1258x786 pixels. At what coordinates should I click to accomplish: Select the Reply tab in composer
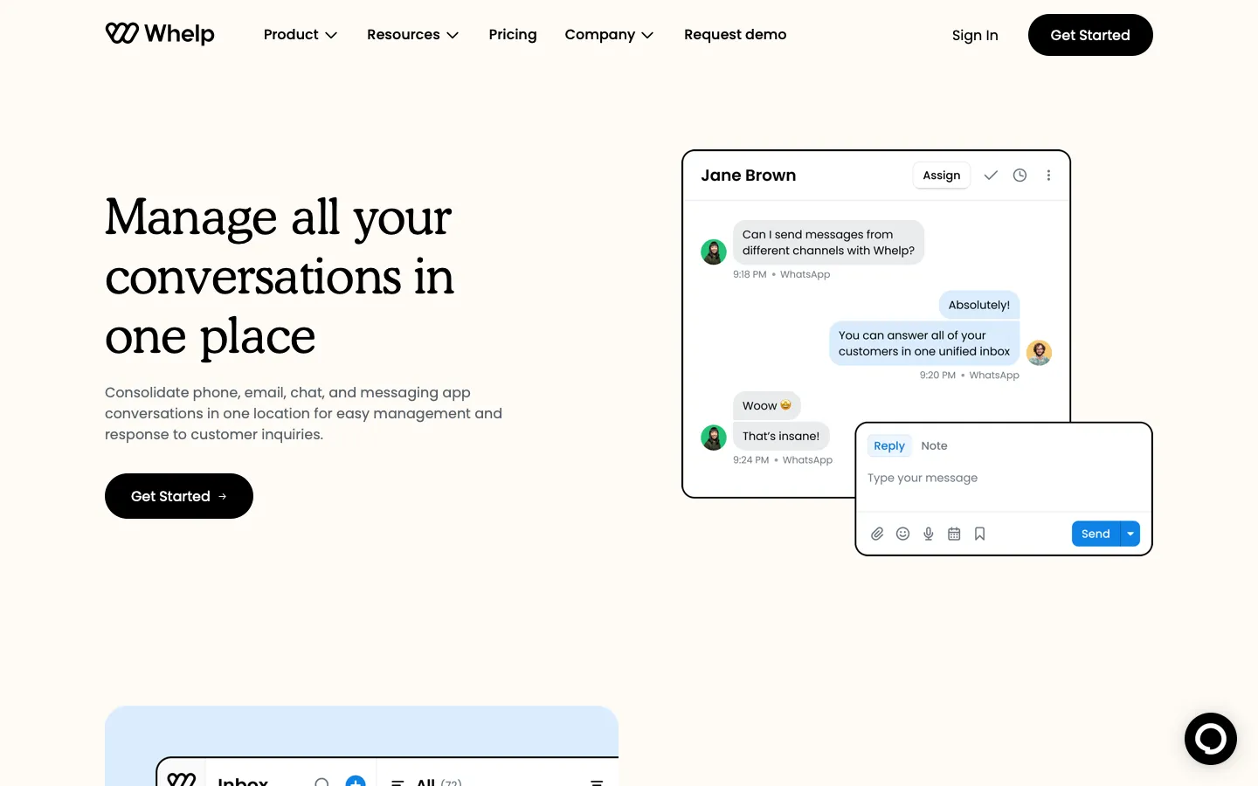pos(889,445)
